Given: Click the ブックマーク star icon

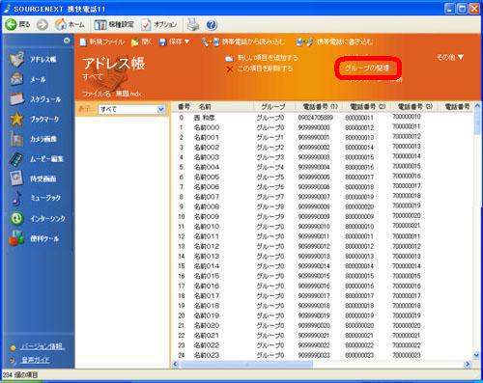Looking at the screenshot, I should pyautogui.click(x=16, y=119).
